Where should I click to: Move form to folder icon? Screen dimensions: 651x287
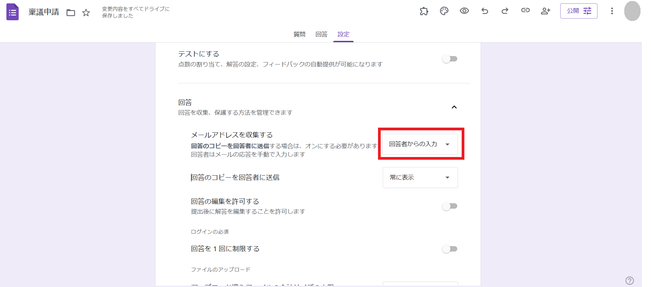tap(71, 13)
